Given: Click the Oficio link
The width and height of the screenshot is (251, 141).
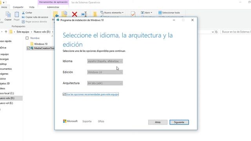Looking at the screenshot, I should pyautogui.click(x=101, y=121).
